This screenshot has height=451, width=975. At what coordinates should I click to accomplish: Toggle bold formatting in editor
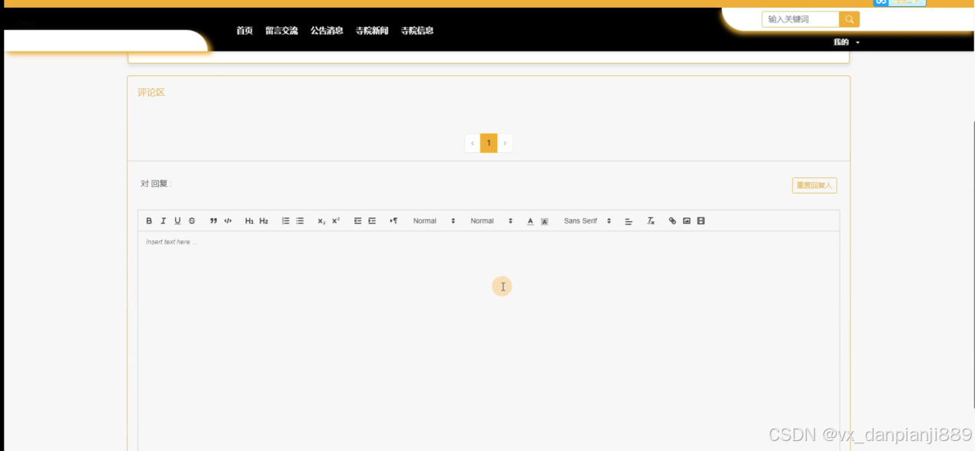(149, 221)
